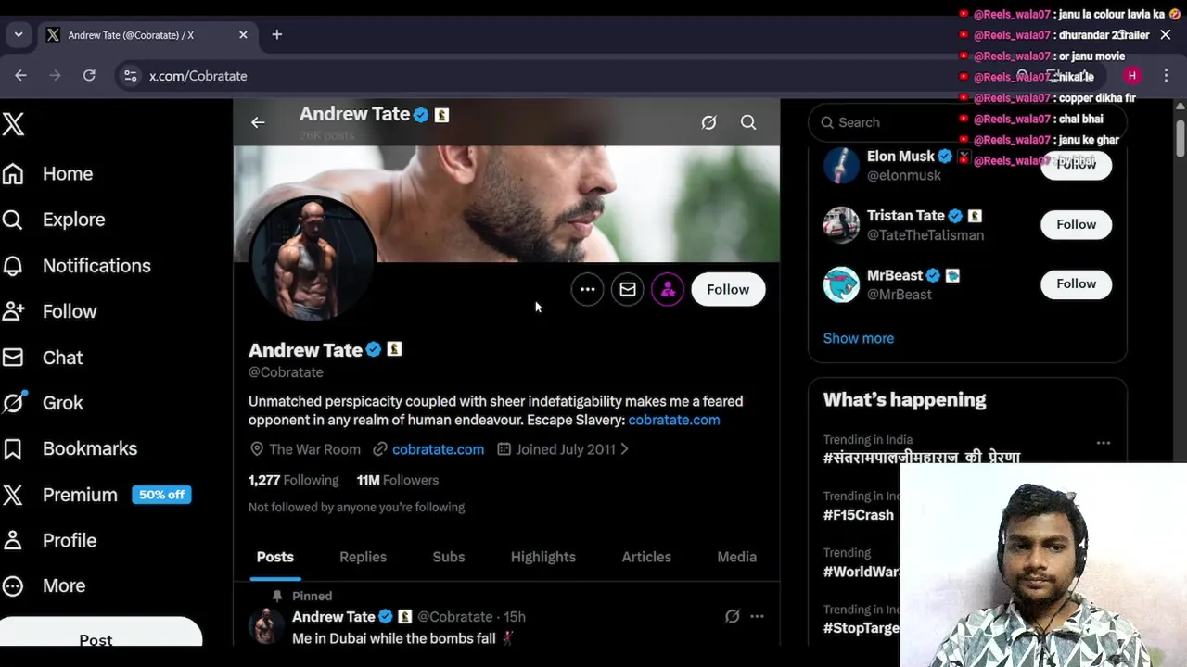Open Andrew Tate's profile picture
Screen dimensions: 1187x667
[313, 258]
